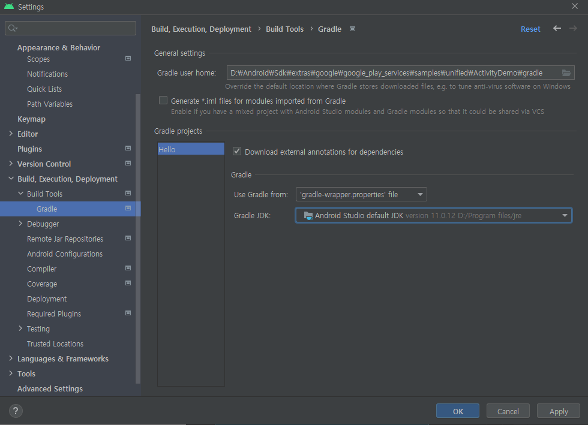Click the settings tree vertical scrollbar
Viewport: 588px width, 425px height.
click(x=137, y=239)
